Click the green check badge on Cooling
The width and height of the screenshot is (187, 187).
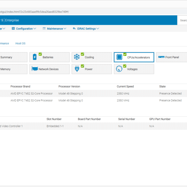pos(82,54)
